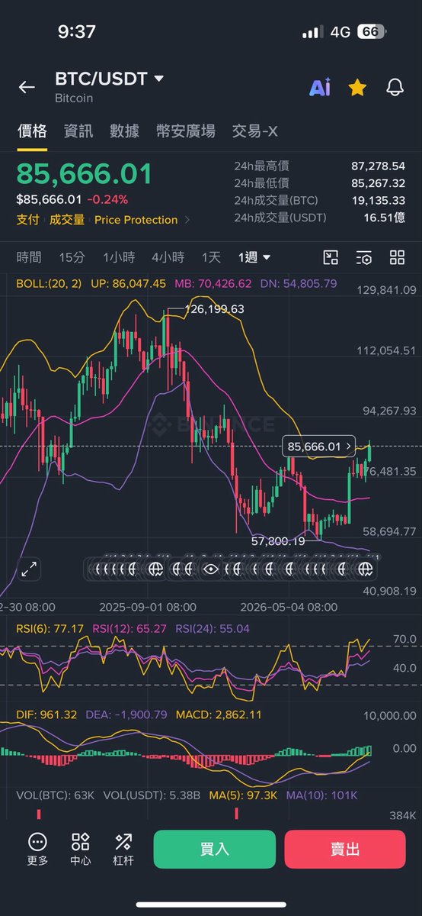422x916 pixels.
Task: Expand the BTC/USDT pair dropdown
Action: pyautogui.click(x=159, y=79)
